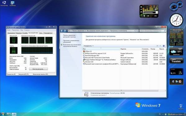The height and width of the screenshot is (116, 186).
Task: Open the second desktop shortcut beside Computer
Action: point(12,3)
